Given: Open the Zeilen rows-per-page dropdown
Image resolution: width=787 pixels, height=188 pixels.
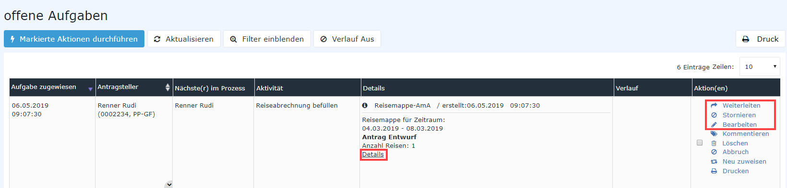Looking at the screenshot, I should [x=760, y=66].
